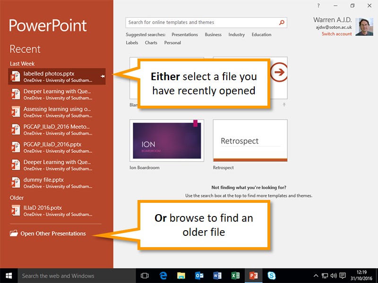Screen dimensions: 378x283
Task: Click the ajdw@soton.ac.uk account email
Action: [x=334, y=27]
